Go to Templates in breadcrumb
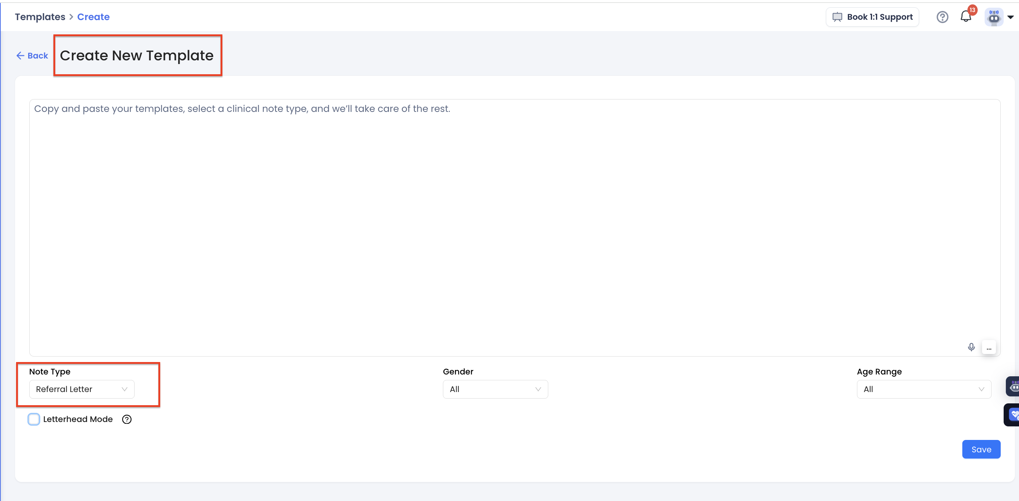This screenshot has height=501, width=1019. click(x=40, y=16)
